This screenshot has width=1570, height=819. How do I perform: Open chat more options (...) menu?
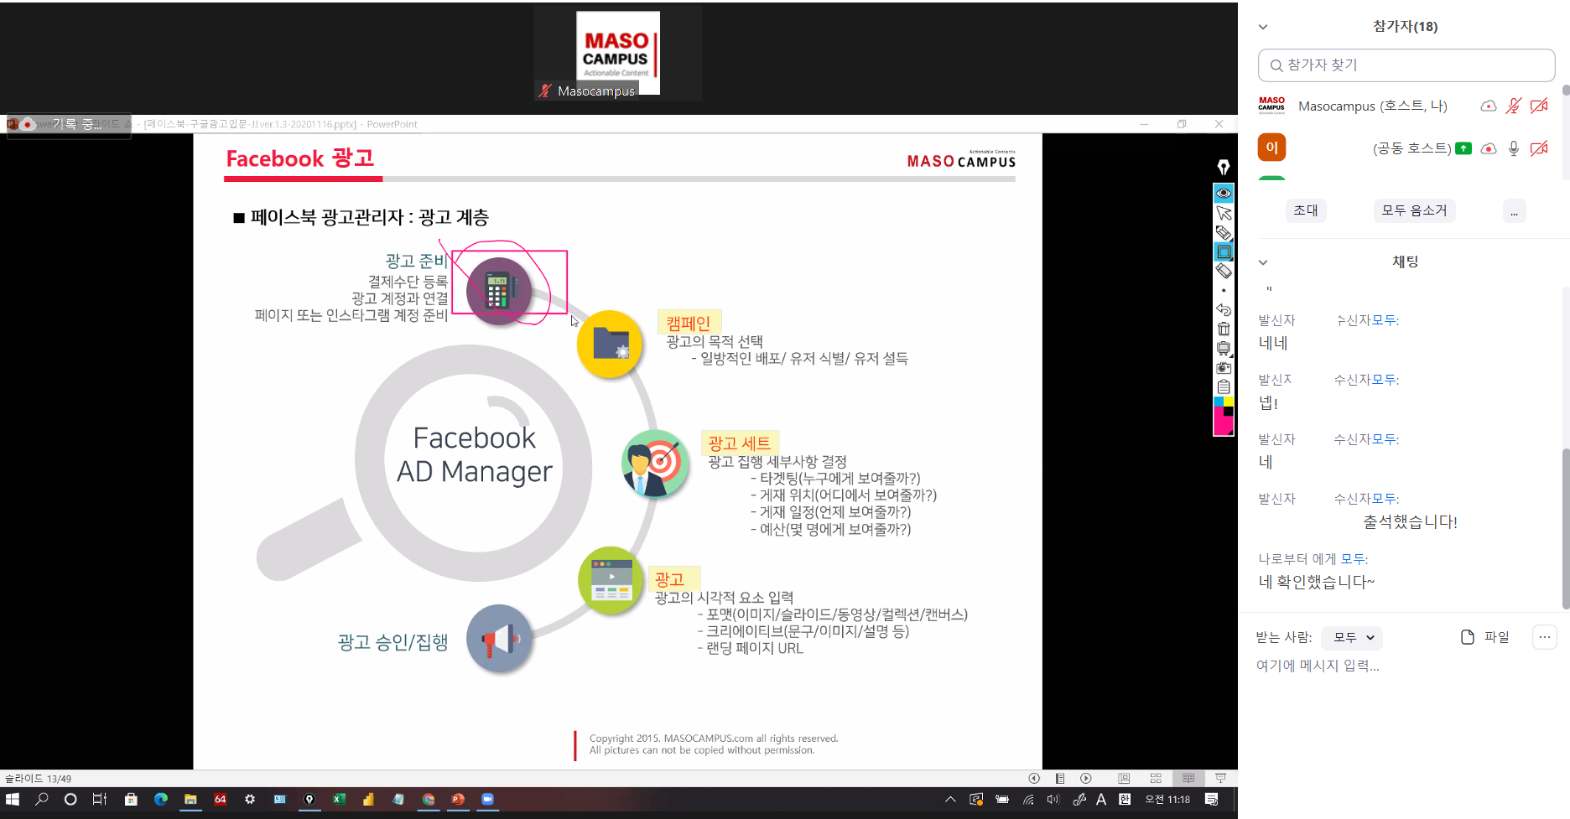tap(1544, 638)
